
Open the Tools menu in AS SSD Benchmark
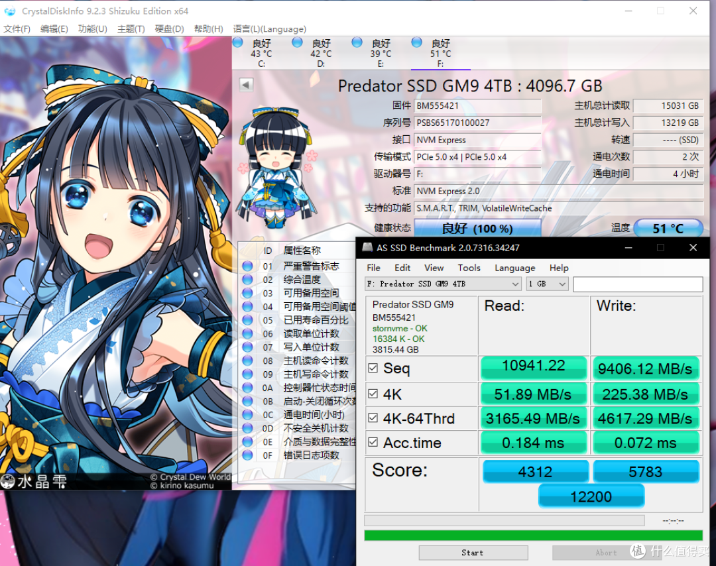point(469,268)
